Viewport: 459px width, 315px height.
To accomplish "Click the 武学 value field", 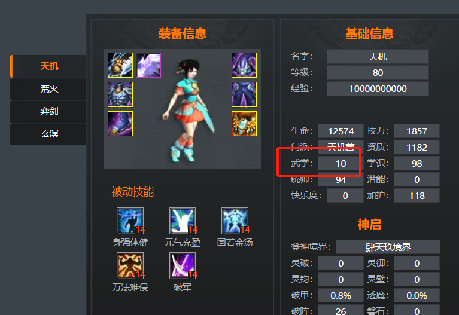I will (341, 163).
